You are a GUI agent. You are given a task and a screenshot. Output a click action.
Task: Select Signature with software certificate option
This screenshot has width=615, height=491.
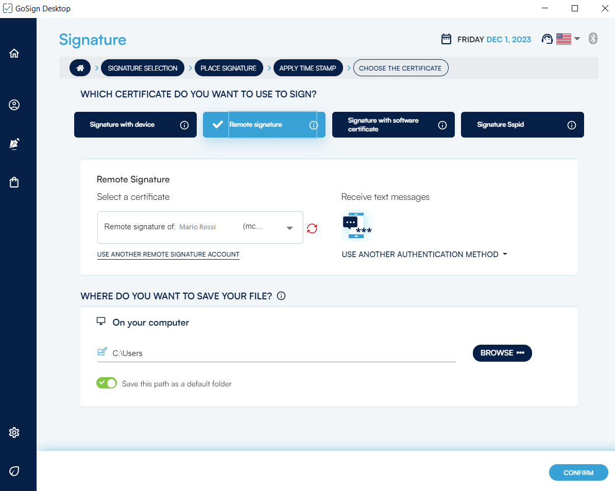point(383,125)
